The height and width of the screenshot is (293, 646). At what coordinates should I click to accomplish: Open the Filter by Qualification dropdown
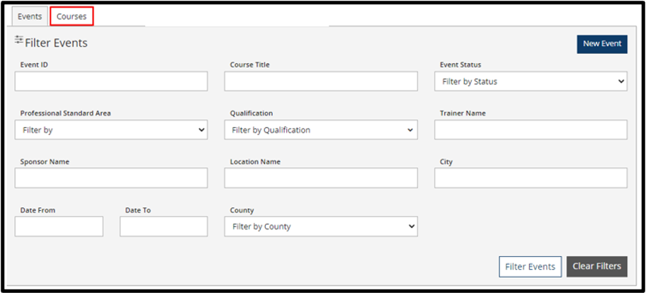tap(321, 130)
